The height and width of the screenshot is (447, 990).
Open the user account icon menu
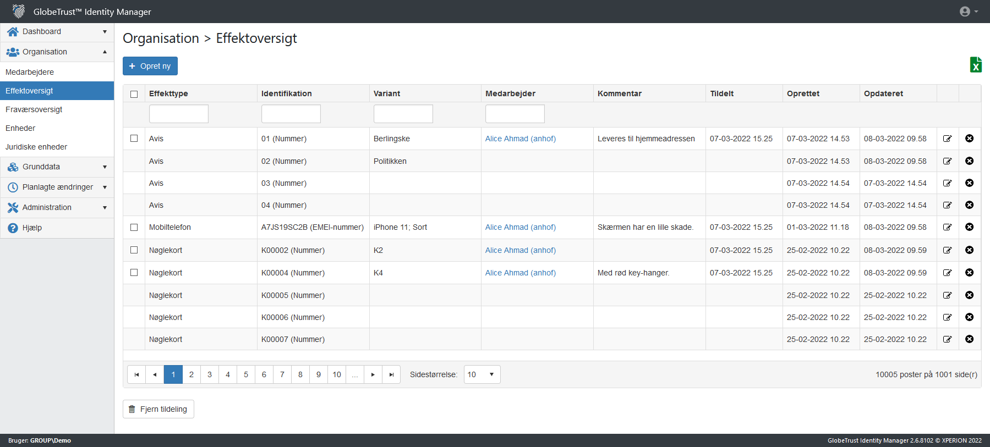click(x=969, y=12)
